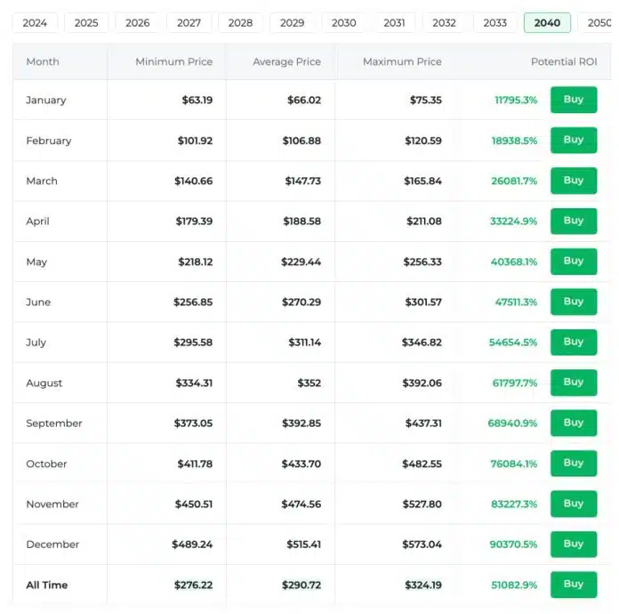Select the 2024 year tab

[35, 23]
